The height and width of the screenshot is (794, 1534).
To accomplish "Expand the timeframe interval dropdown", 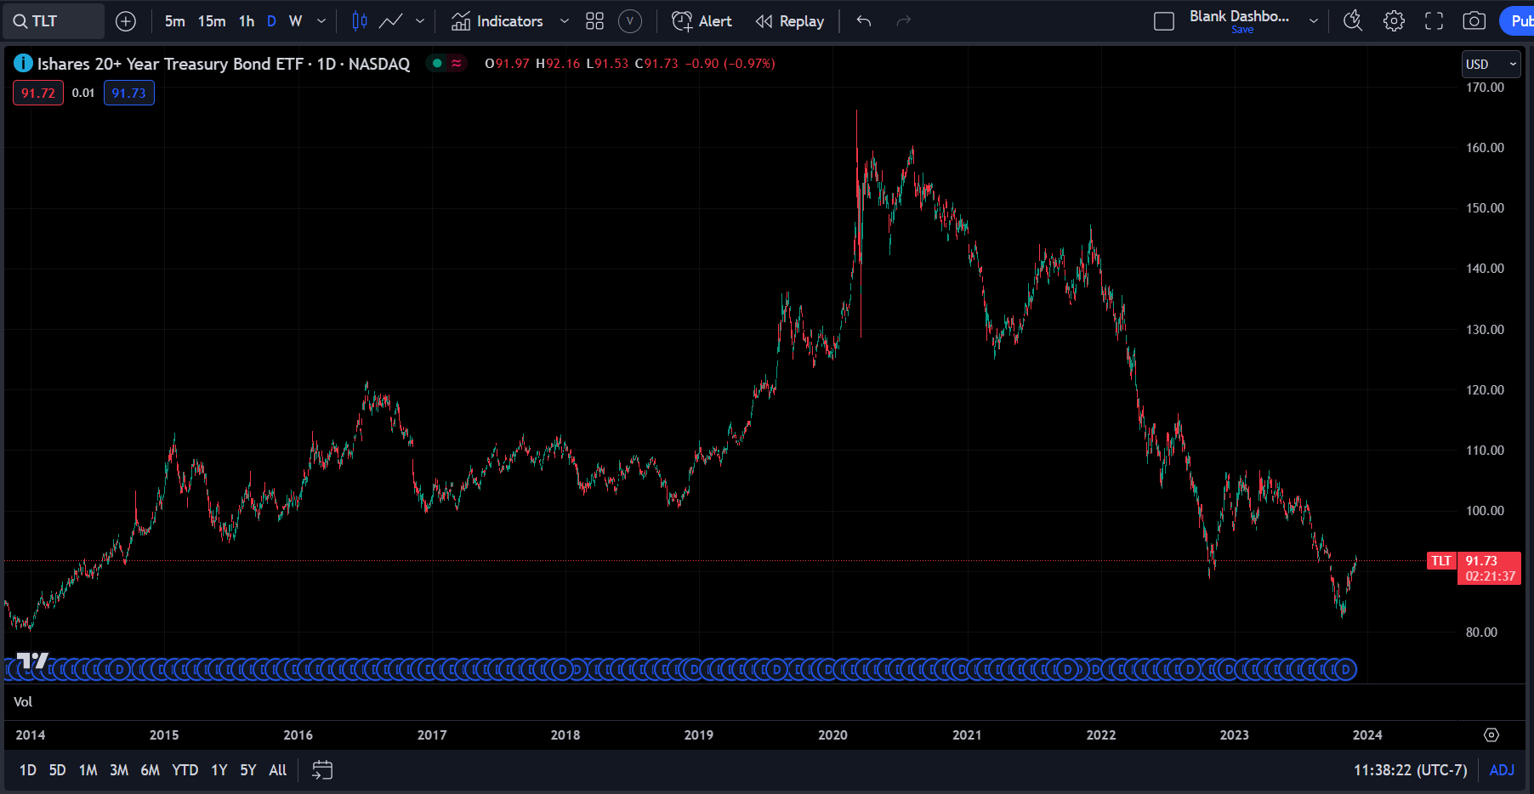I will [x=321, y=21].
